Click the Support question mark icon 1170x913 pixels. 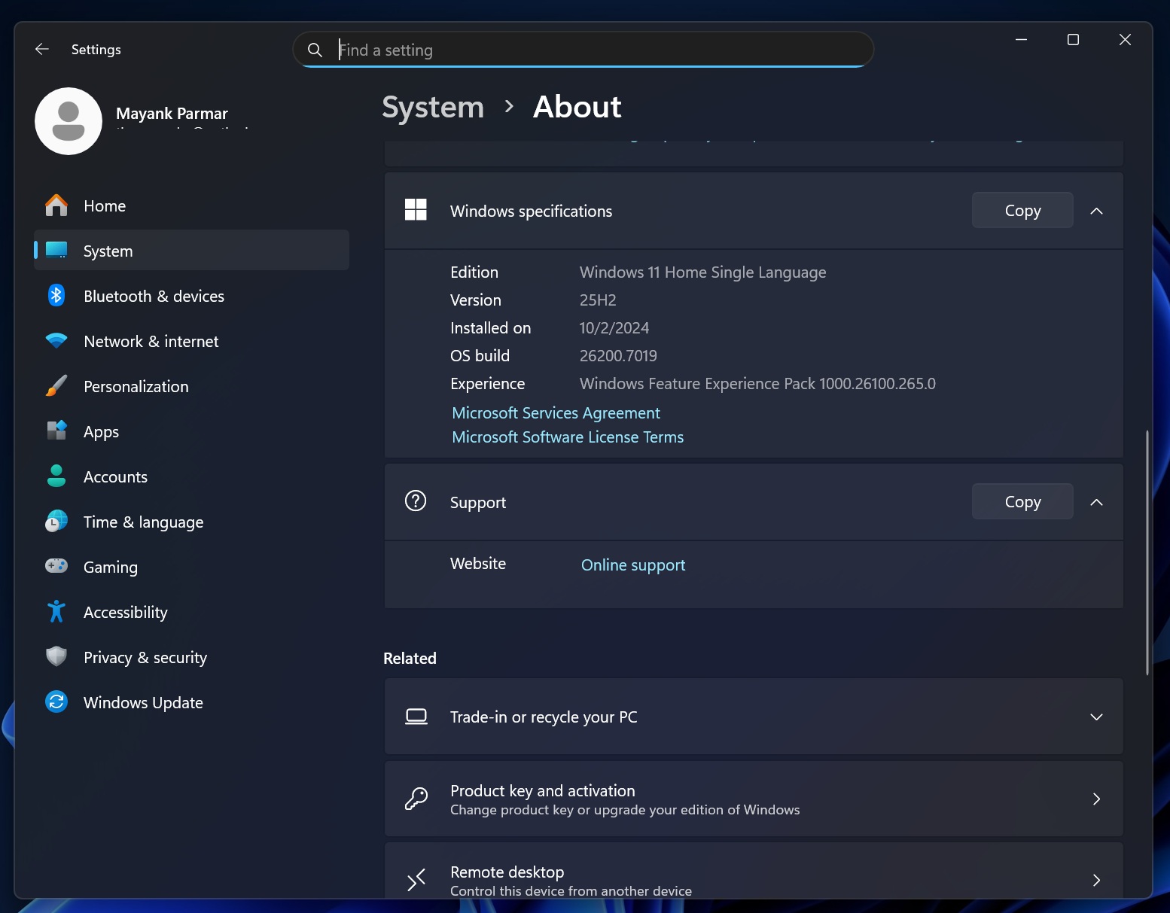pos(416,501)
